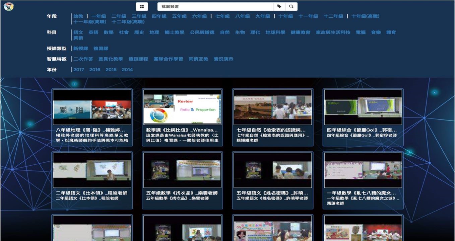Filter by 十二年級 grade (non-vocational)
Viewport: 455px width, 241px height.
point(333,16)
